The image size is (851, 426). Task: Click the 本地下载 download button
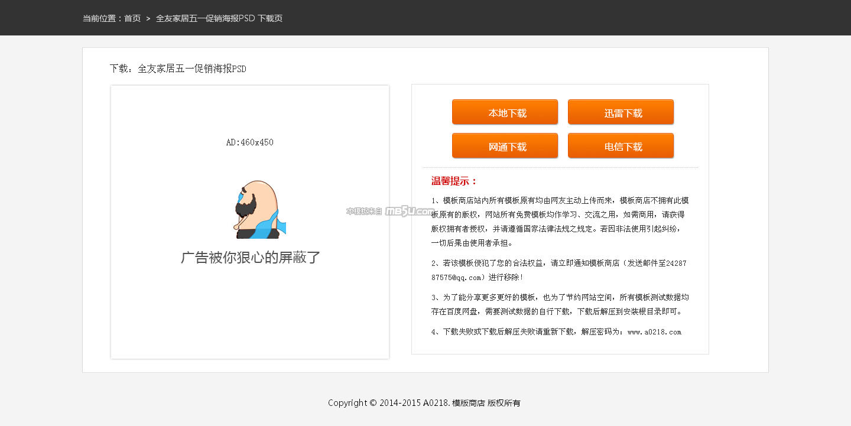pyautogui.click(x=505, y=112)
